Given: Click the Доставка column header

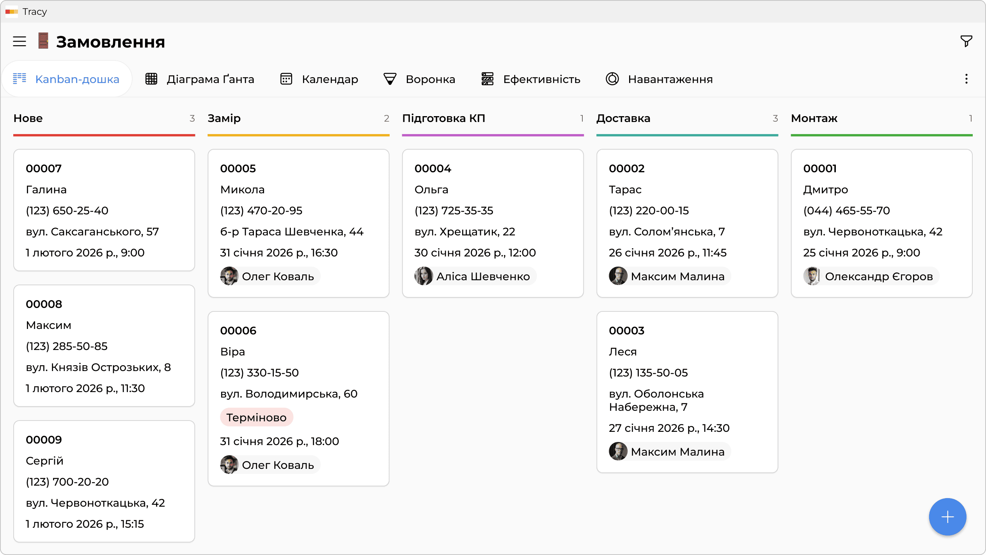Looking at the screenshot, I should point(623,118).
